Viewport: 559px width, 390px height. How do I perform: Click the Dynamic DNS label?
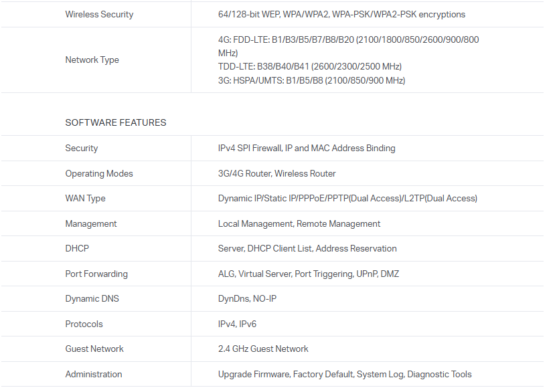92,298
